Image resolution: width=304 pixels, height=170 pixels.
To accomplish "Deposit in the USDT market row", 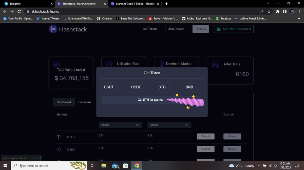I will tap(206, 136).
